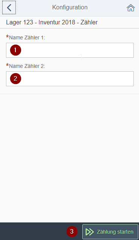The image size is (139, 240).
Task: Click the Konfiguration header title
Action: coord(70,7)
